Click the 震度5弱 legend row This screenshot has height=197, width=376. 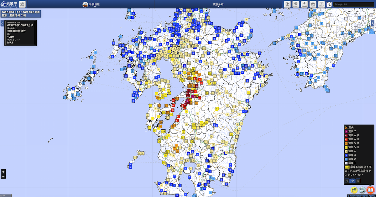(x=352, y=147)
